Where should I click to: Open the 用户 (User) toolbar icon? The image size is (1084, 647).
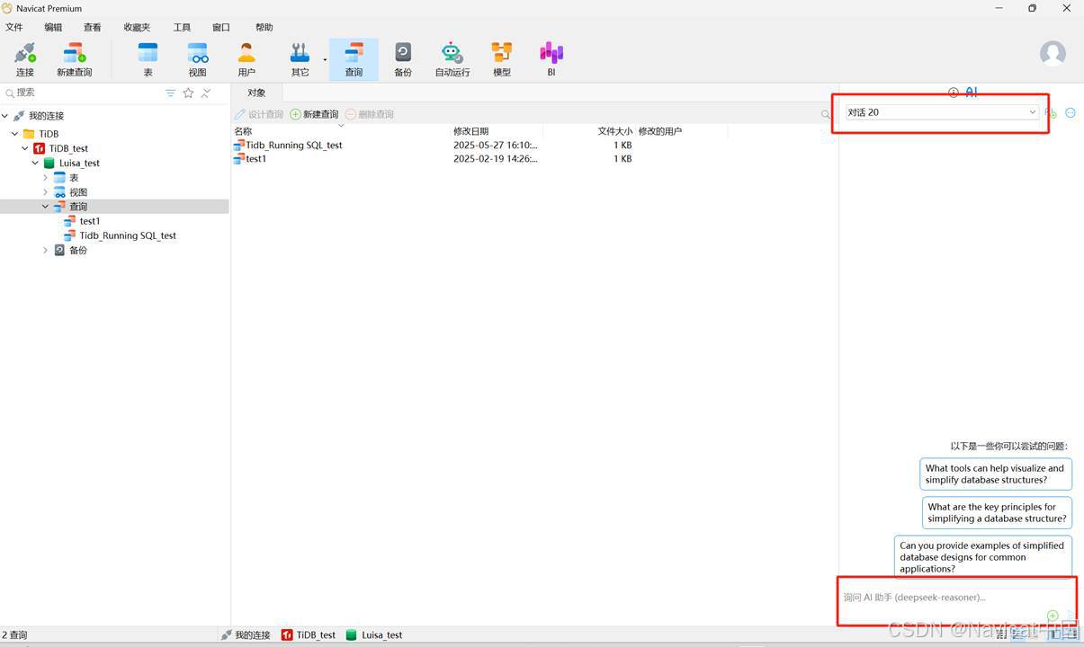(246, 59)
